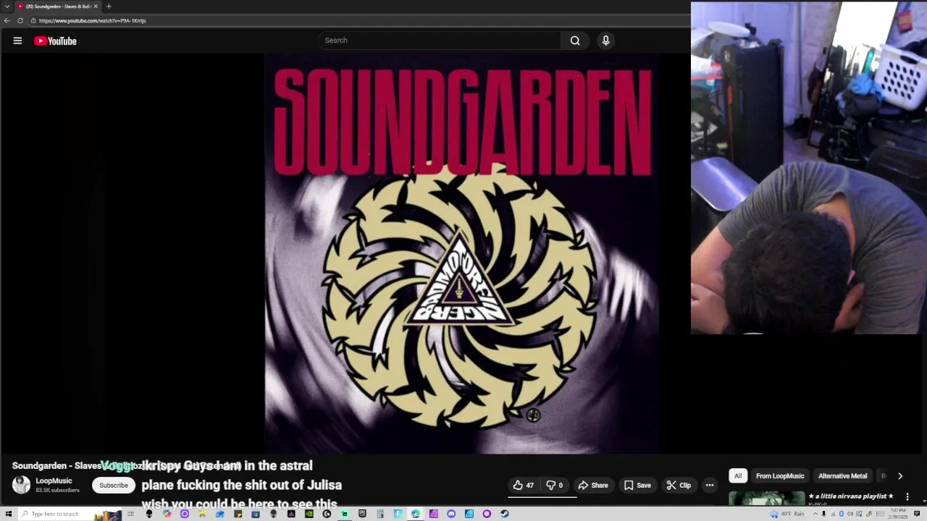927x521 pixels.
Task: Open the YouTube hamburger guide menu
Action: 17,41
